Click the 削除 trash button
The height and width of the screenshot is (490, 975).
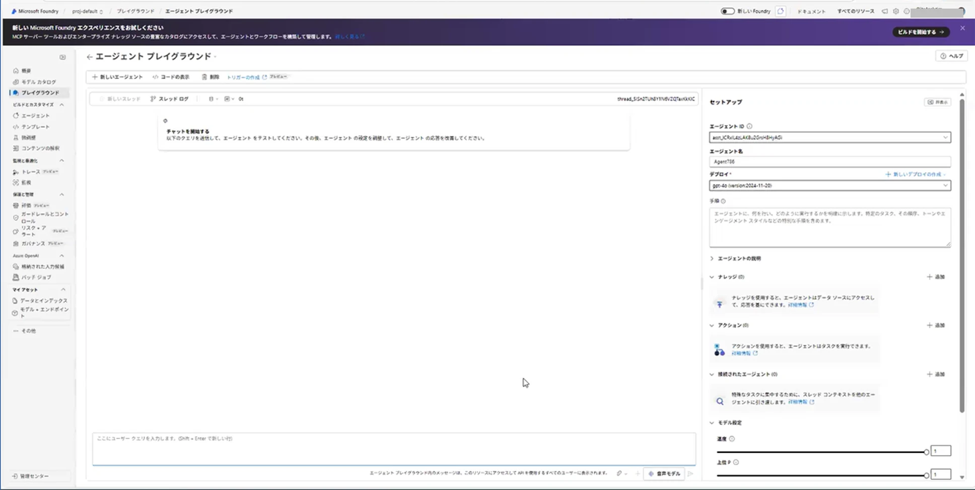pyautogui.click(x=211, y=77)
